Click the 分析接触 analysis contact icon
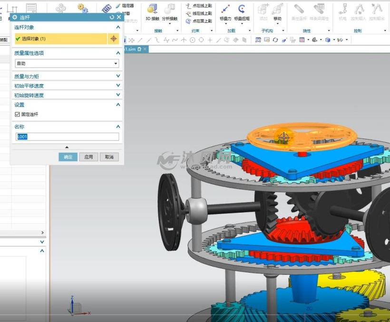This screenshot has height=322, width=390. tap(170, 12)
